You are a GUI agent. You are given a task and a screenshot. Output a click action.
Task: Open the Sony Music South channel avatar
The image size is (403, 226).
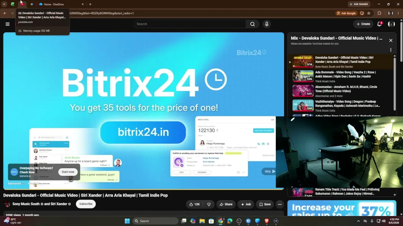pos(7,204)
